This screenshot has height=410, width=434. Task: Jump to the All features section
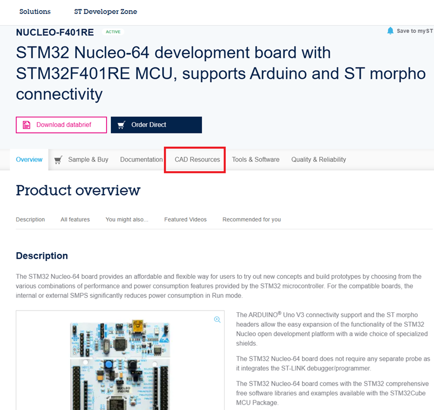[75, 220]
